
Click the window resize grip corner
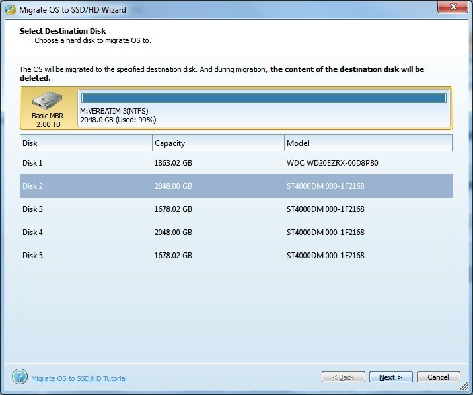pos(464,386)
